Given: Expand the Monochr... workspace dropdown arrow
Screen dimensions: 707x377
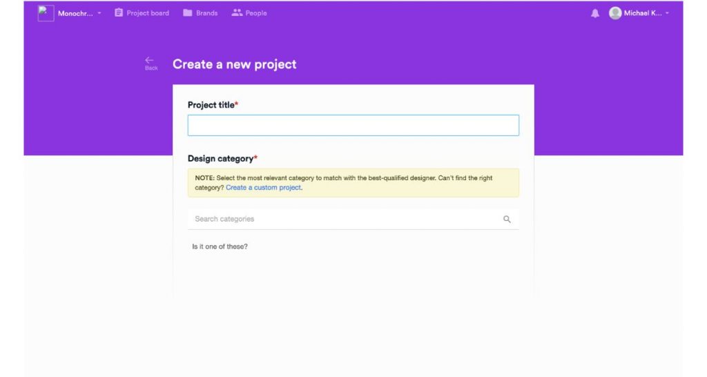Looking at the screenshot, I should tap(99, 13).
